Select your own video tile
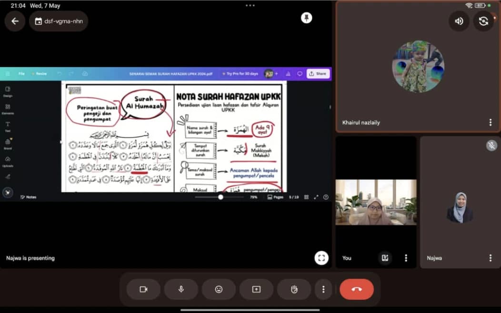Viewport: 501px width, 313px height. (x=376, y=202)
